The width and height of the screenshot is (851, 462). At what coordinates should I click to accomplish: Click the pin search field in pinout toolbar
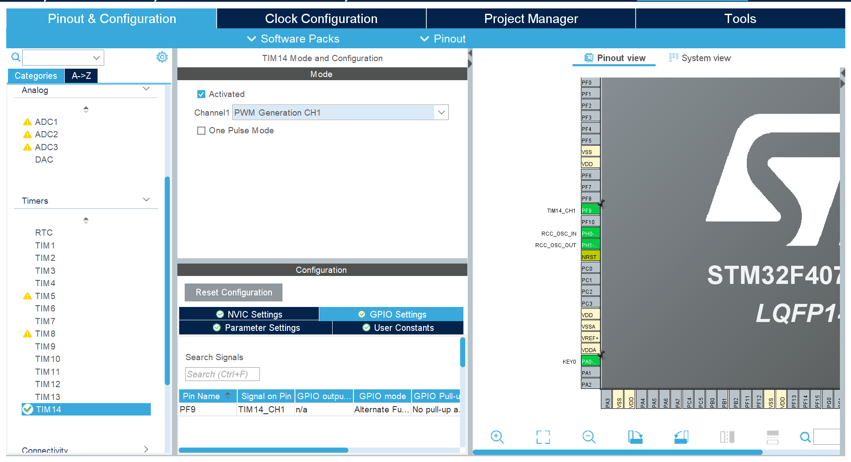pyautogui.click(x=827, y=437)
